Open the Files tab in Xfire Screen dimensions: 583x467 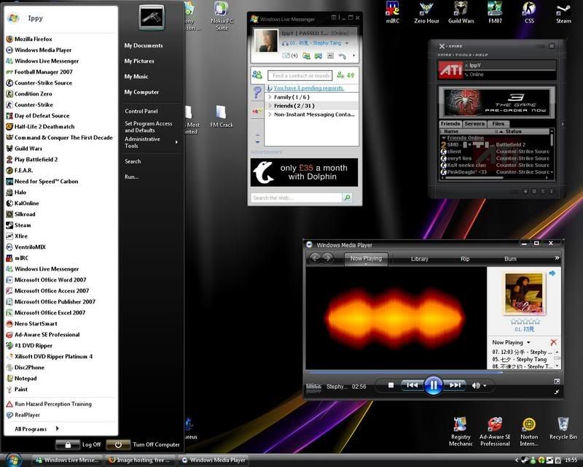(x=498, y=123)
